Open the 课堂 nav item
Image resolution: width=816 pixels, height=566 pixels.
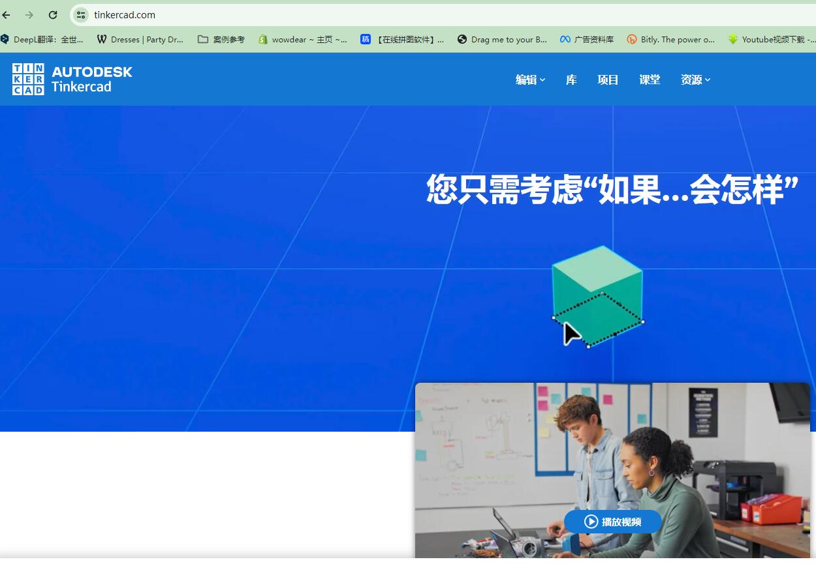pos(650,80)
